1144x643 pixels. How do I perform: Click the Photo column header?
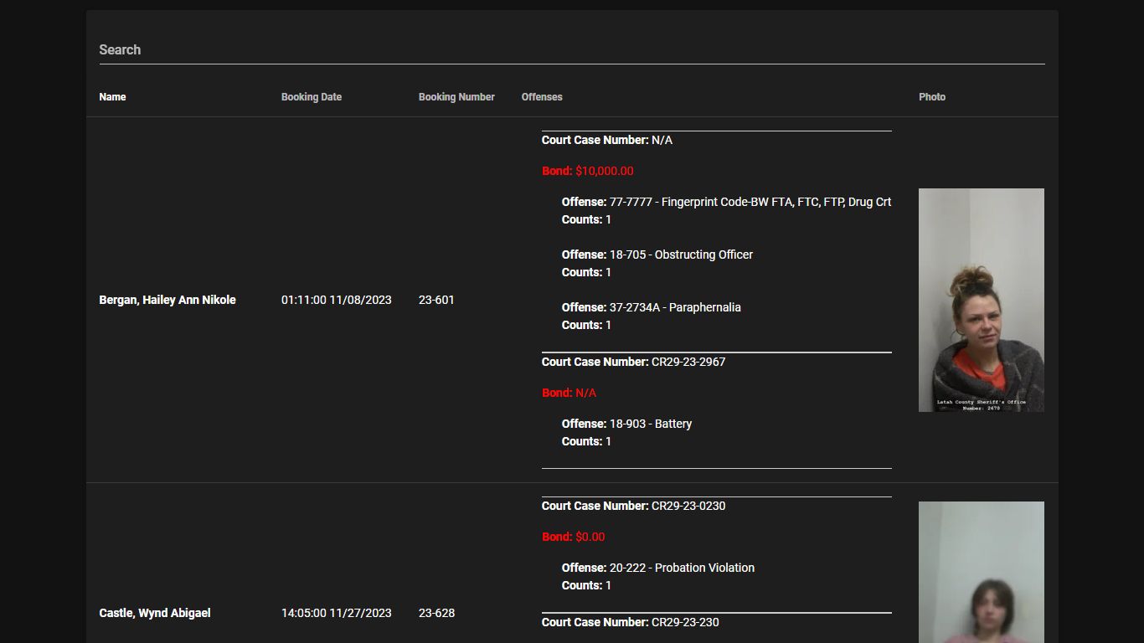click(931, 97)
